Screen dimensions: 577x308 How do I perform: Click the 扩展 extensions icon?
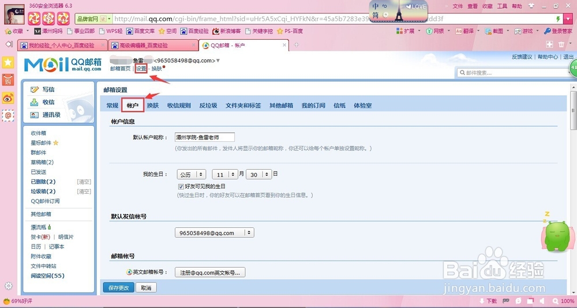pos(399,31)
